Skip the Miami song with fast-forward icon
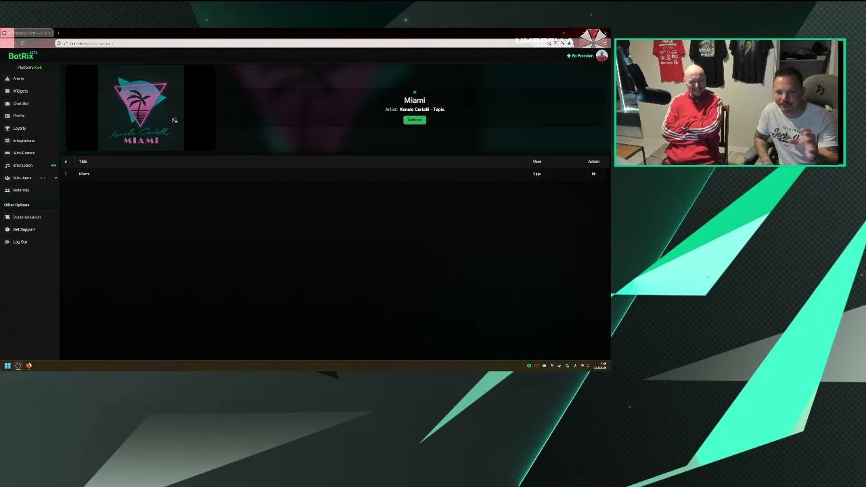866x487 pixels. tap(593, 174)
